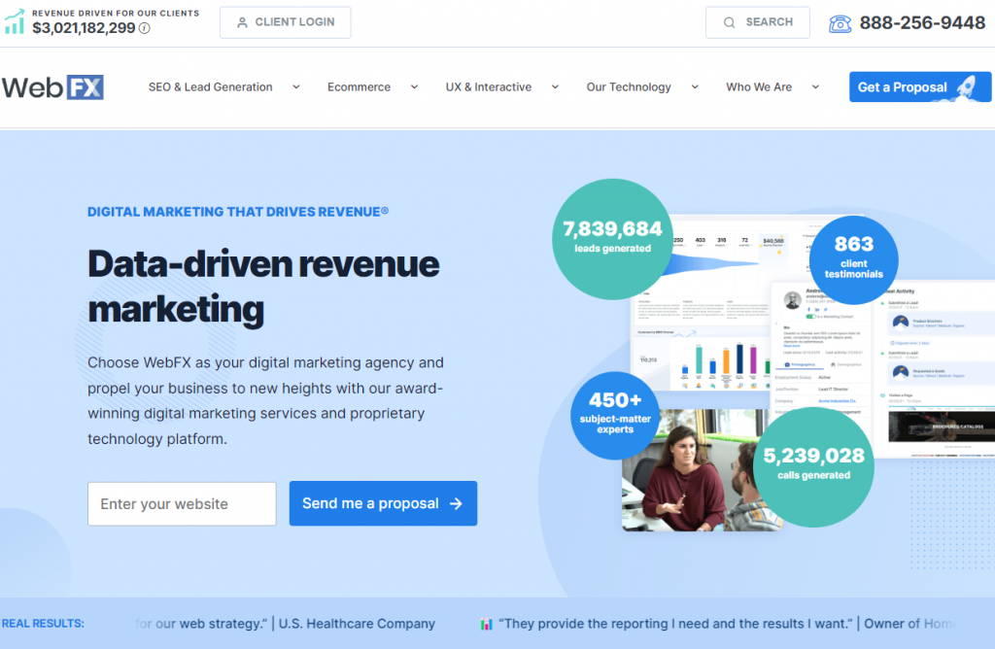Click the telephone icon

(x=841, y=23)
